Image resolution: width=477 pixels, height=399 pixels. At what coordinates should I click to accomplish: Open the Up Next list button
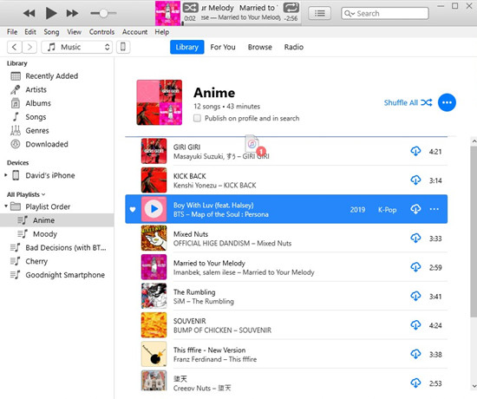tap(319, 13)
